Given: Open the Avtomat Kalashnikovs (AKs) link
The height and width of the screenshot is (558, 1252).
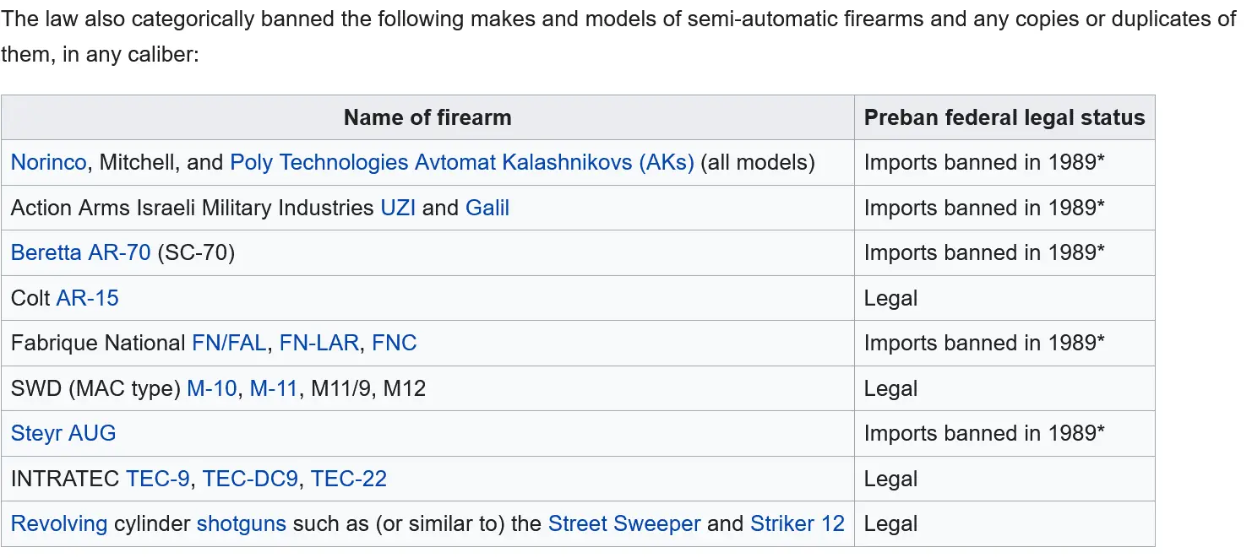Looking at the screenshot, I should tap(554, 163).
